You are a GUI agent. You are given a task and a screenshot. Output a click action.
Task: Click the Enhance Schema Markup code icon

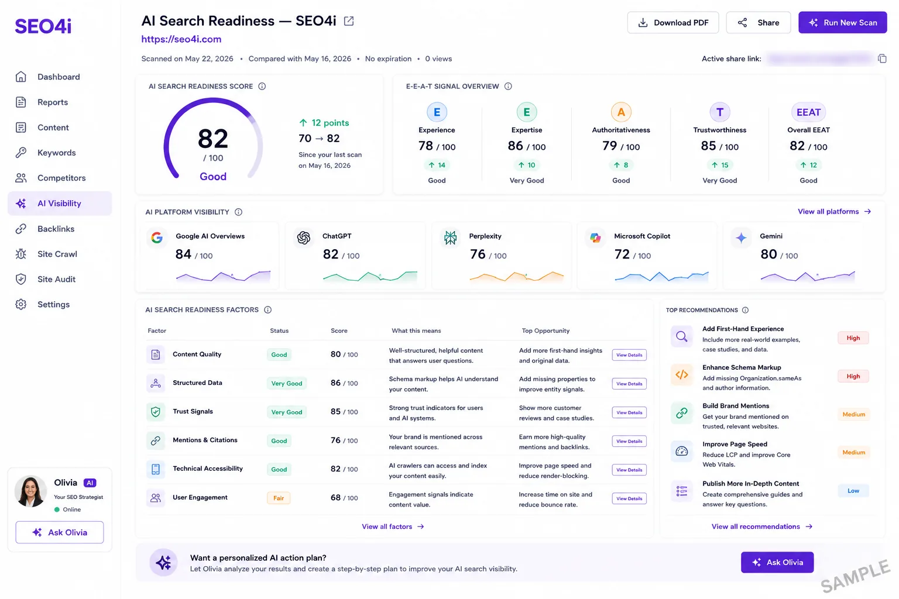(681, 374)
